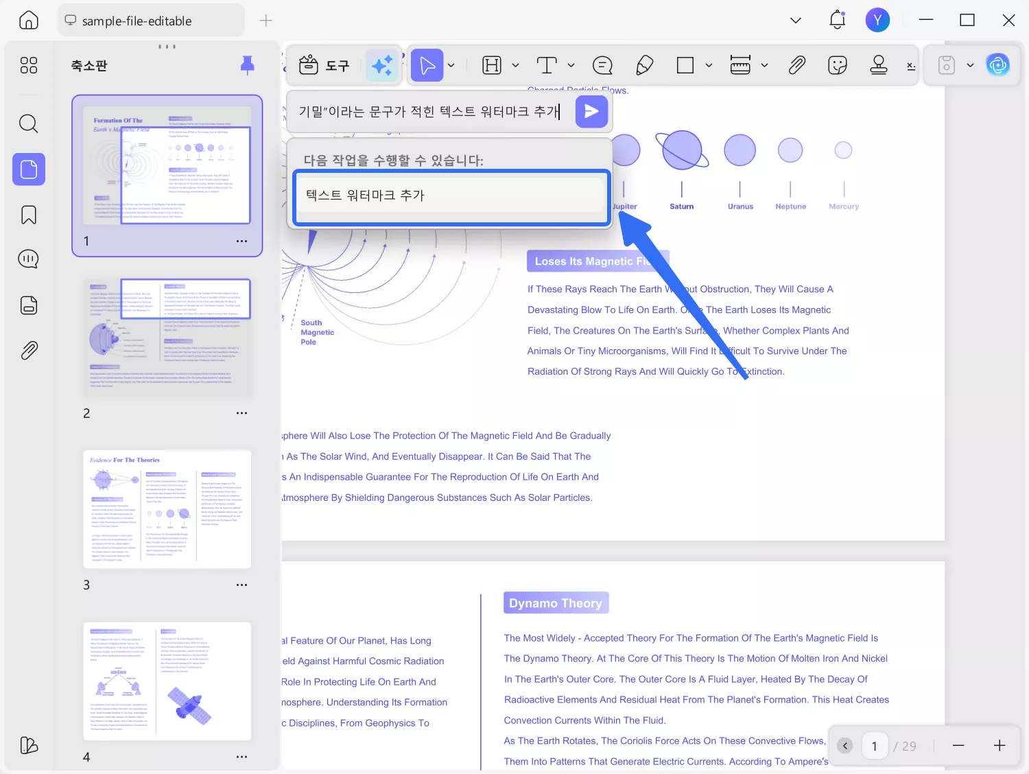Click the Mercury planet label

(x=844, y=207)
